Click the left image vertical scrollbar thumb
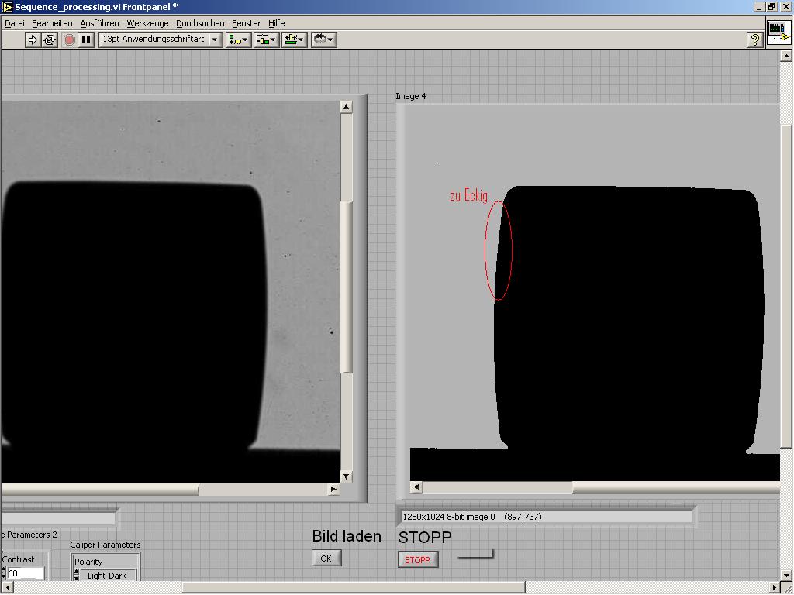794x595 pixels. (347, 287)
